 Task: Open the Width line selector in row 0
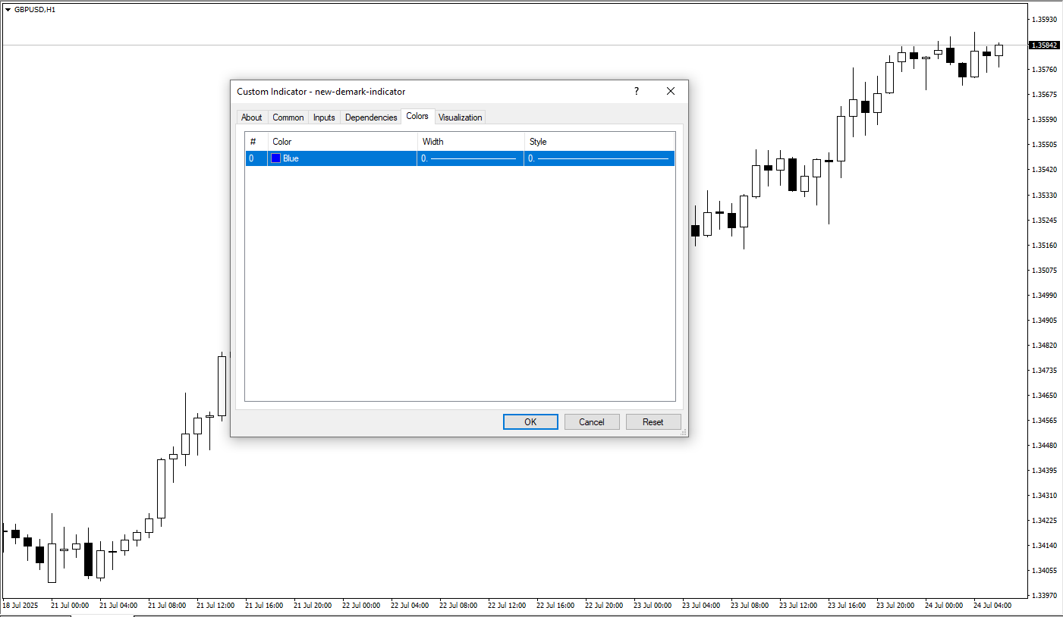tap(470, 158)
